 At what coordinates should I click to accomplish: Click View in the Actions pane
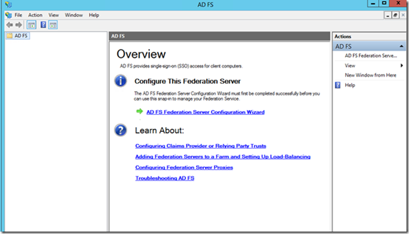[350, 65]
